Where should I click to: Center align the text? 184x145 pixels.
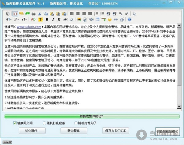point(78,14)
